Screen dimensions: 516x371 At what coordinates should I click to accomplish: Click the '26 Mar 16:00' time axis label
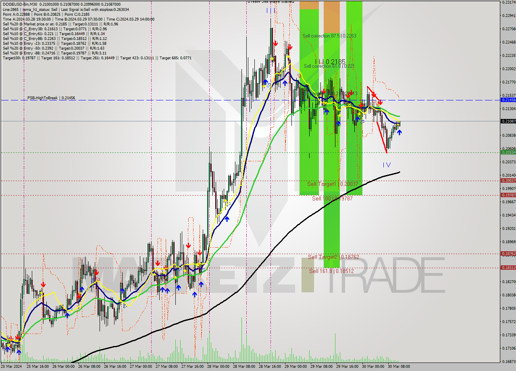[115, 367]
